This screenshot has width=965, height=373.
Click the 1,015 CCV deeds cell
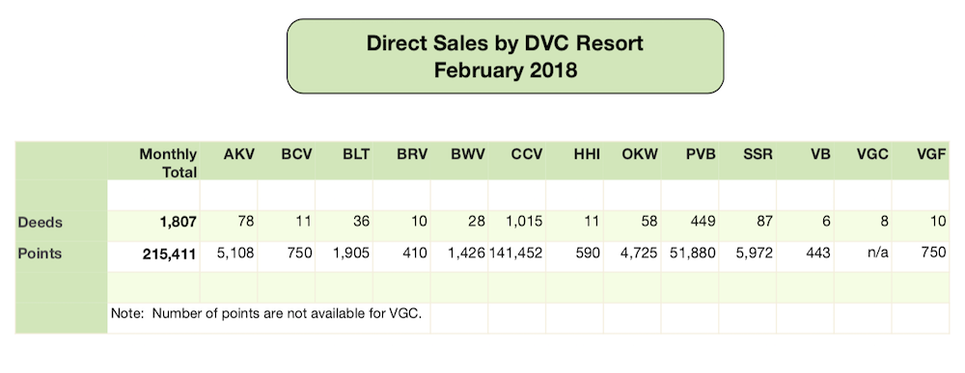click(x=526, y=223)
